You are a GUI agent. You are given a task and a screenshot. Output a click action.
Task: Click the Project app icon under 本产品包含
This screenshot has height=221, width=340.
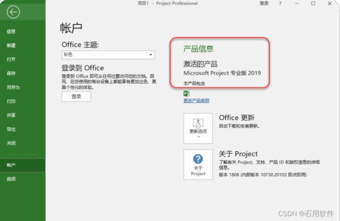pyautogui.click(x=186, y=94)
